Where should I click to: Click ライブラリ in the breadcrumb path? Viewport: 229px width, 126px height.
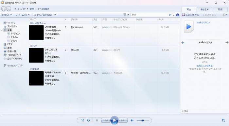point(22,9)
